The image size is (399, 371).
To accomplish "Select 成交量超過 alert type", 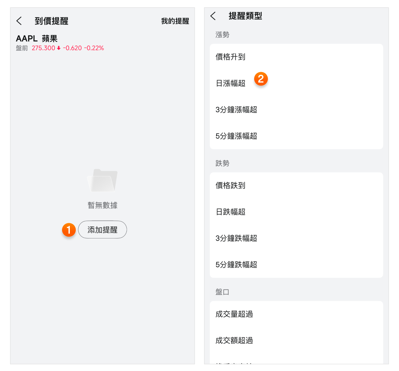I will pos(234,314).
